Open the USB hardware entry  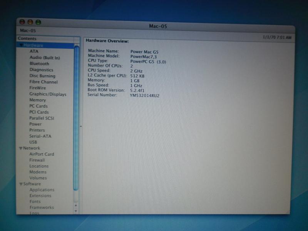tap(33, 142)
